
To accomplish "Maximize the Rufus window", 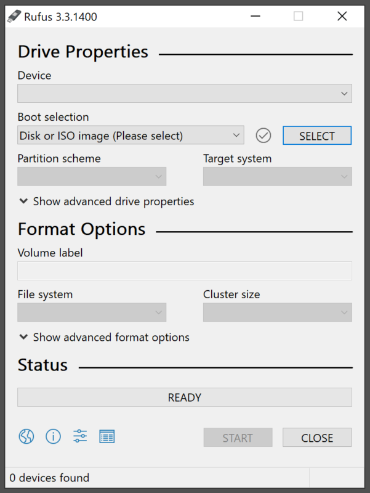I will click(299, 17).
